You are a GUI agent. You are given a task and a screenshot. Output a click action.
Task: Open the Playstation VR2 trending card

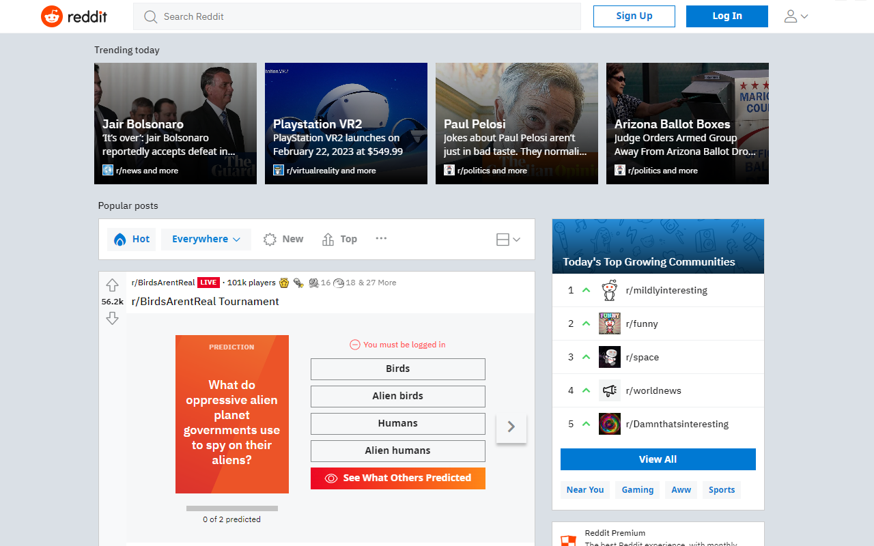346,124
